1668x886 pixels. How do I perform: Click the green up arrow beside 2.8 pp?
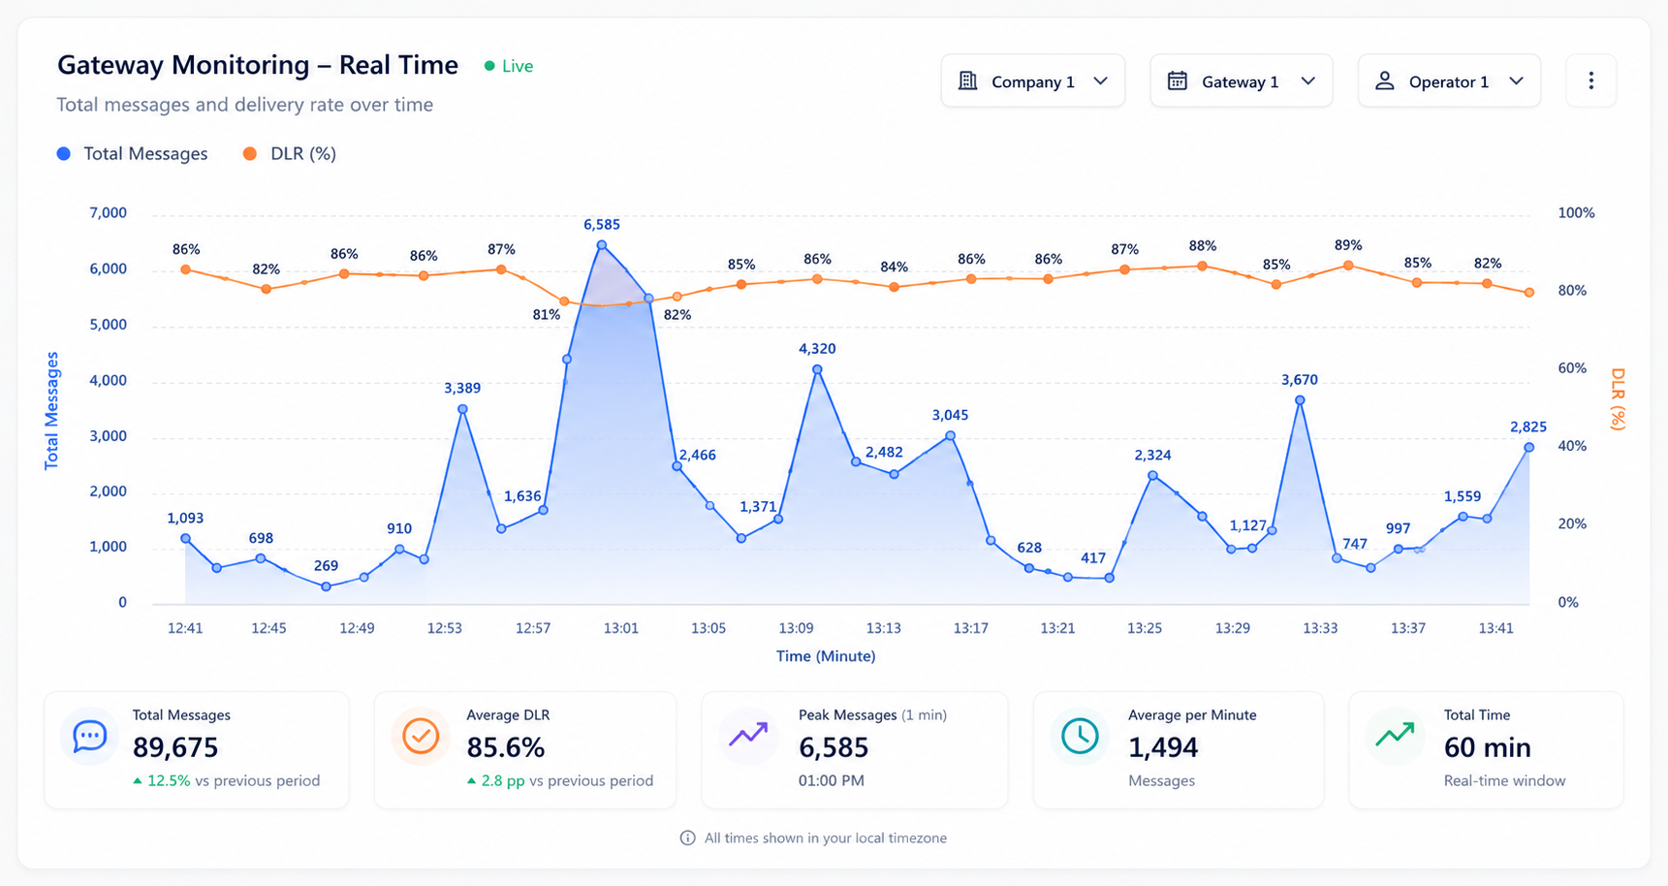tap(471, 780)
